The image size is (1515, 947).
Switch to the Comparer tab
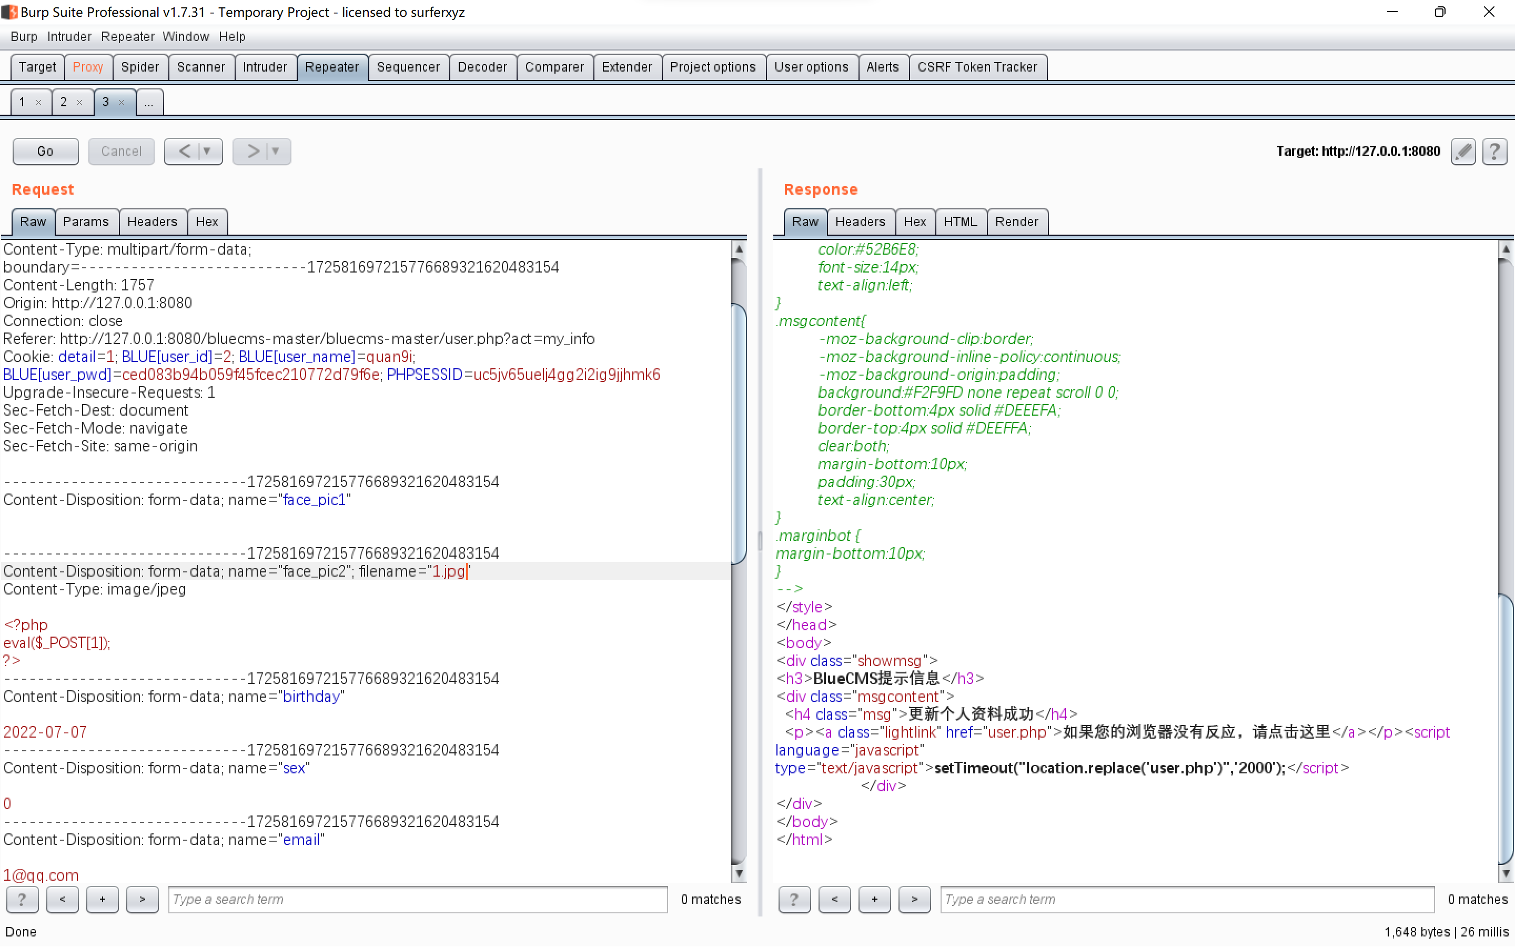[554, 67]
